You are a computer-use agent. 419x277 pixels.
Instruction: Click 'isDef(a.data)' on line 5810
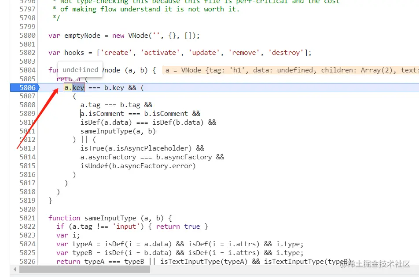107,122
